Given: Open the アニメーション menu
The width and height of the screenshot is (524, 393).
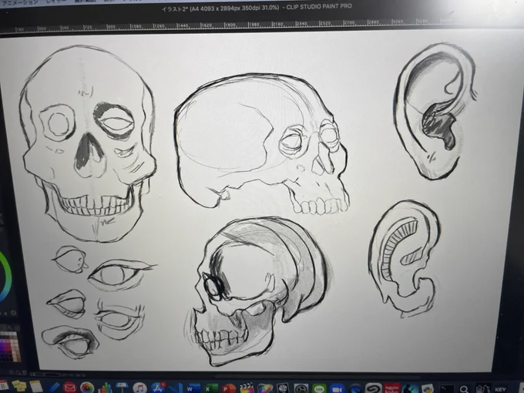Looking at the screenshot, I should coord(20,2).
